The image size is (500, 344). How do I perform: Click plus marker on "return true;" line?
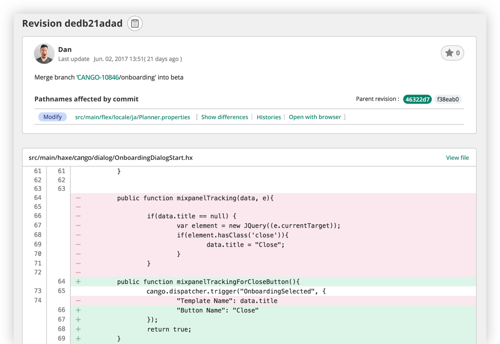coord(78,329)
